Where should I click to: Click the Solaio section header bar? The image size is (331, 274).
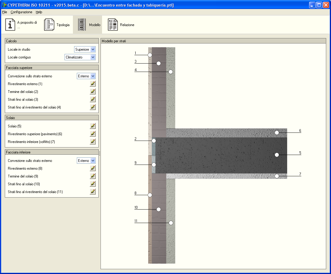tap(52, 118)
